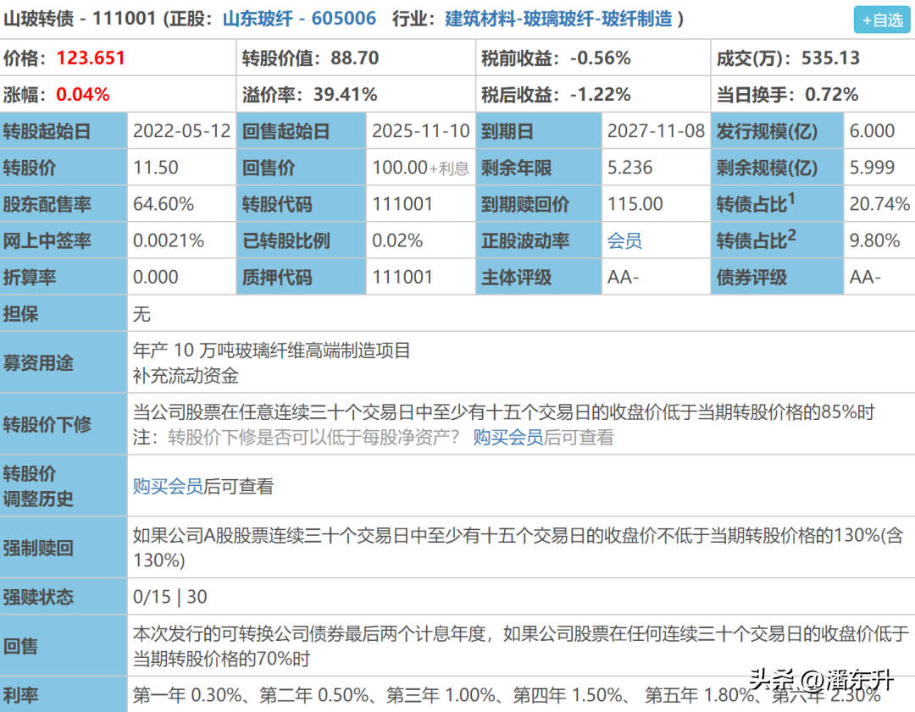Image resolution: width=915 pixels, height=712 pixels.
Task: Click the 担保 value 无
Action: click(141, 314)
